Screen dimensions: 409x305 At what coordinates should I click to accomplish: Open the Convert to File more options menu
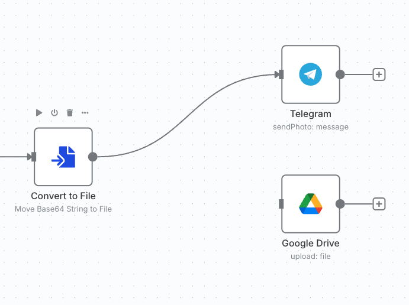(85, 113)
